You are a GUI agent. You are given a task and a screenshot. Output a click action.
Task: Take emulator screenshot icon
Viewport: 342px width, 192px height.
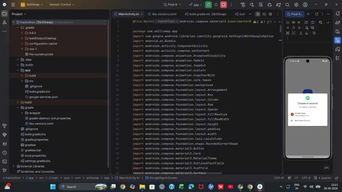coord(288,33)
